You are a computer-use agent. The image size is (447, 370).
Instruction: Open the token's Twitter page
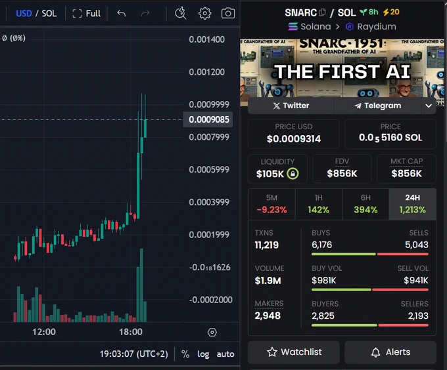point(291,106)
